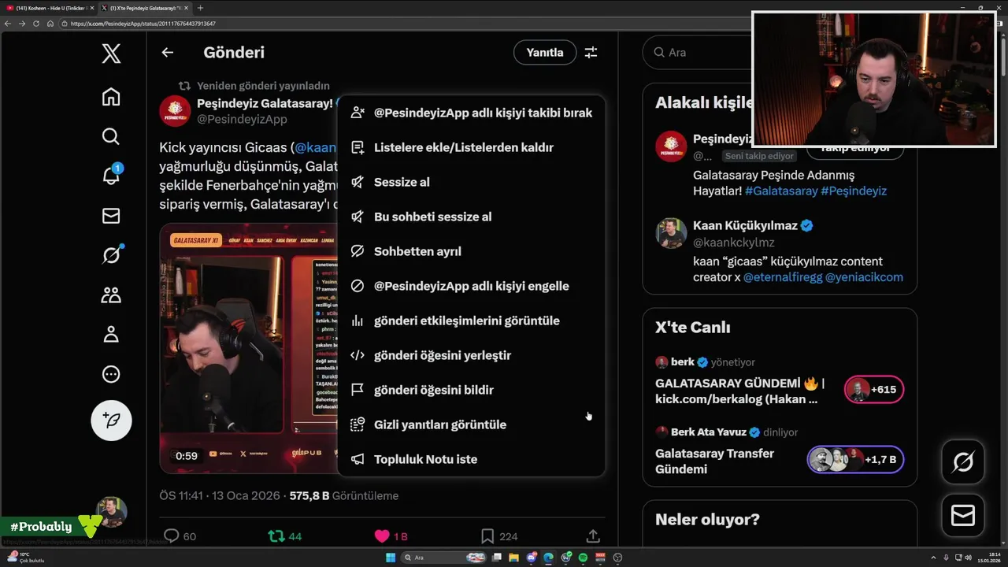Open Kaan Küçükyılmaz avatar in Alakalı kişiler
Image resolution: width=1008 pixels, height=567 pixels.
coord(671,233)
